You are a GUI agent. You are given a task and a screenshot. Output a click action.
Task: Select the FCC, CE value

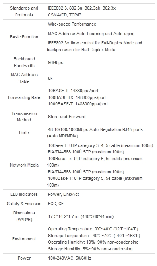pos(56,204)
